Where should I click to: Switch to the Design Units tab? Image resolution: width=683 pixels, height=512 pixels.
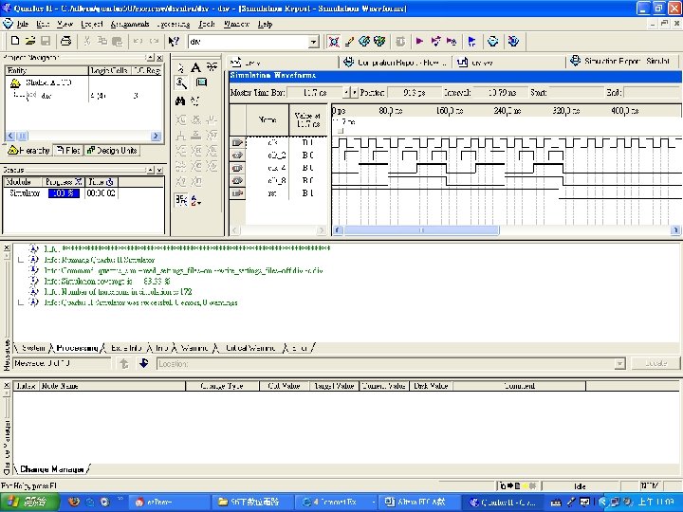(x=112, y=150)
